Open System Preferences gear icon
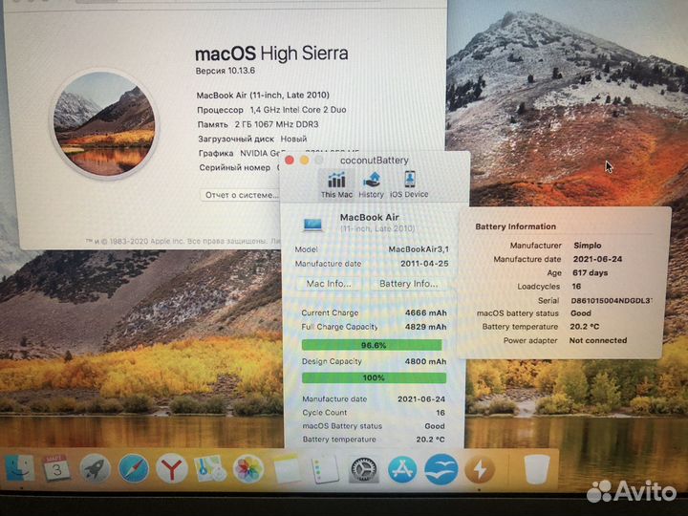The image size is (688, 516). pyautogui.click(x=363, y=469)
